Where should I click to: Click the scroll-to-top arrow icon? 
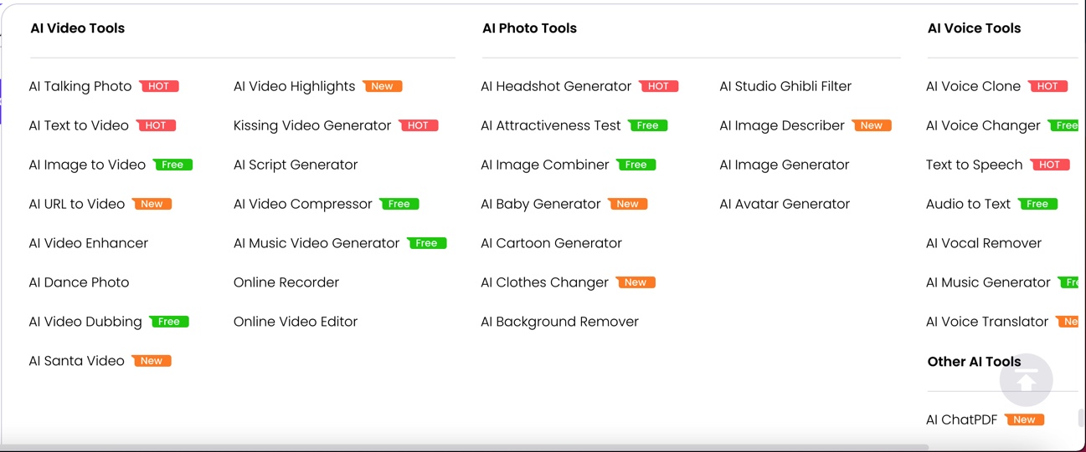[1026, 380]
